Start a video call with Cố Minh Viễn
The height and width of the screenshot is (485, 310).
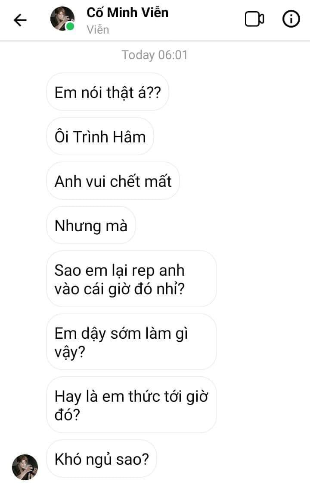click(x=254, y=19)
